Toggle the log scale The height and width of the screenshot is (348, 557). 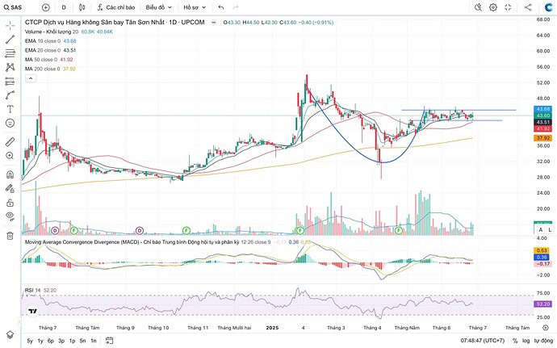526,341
